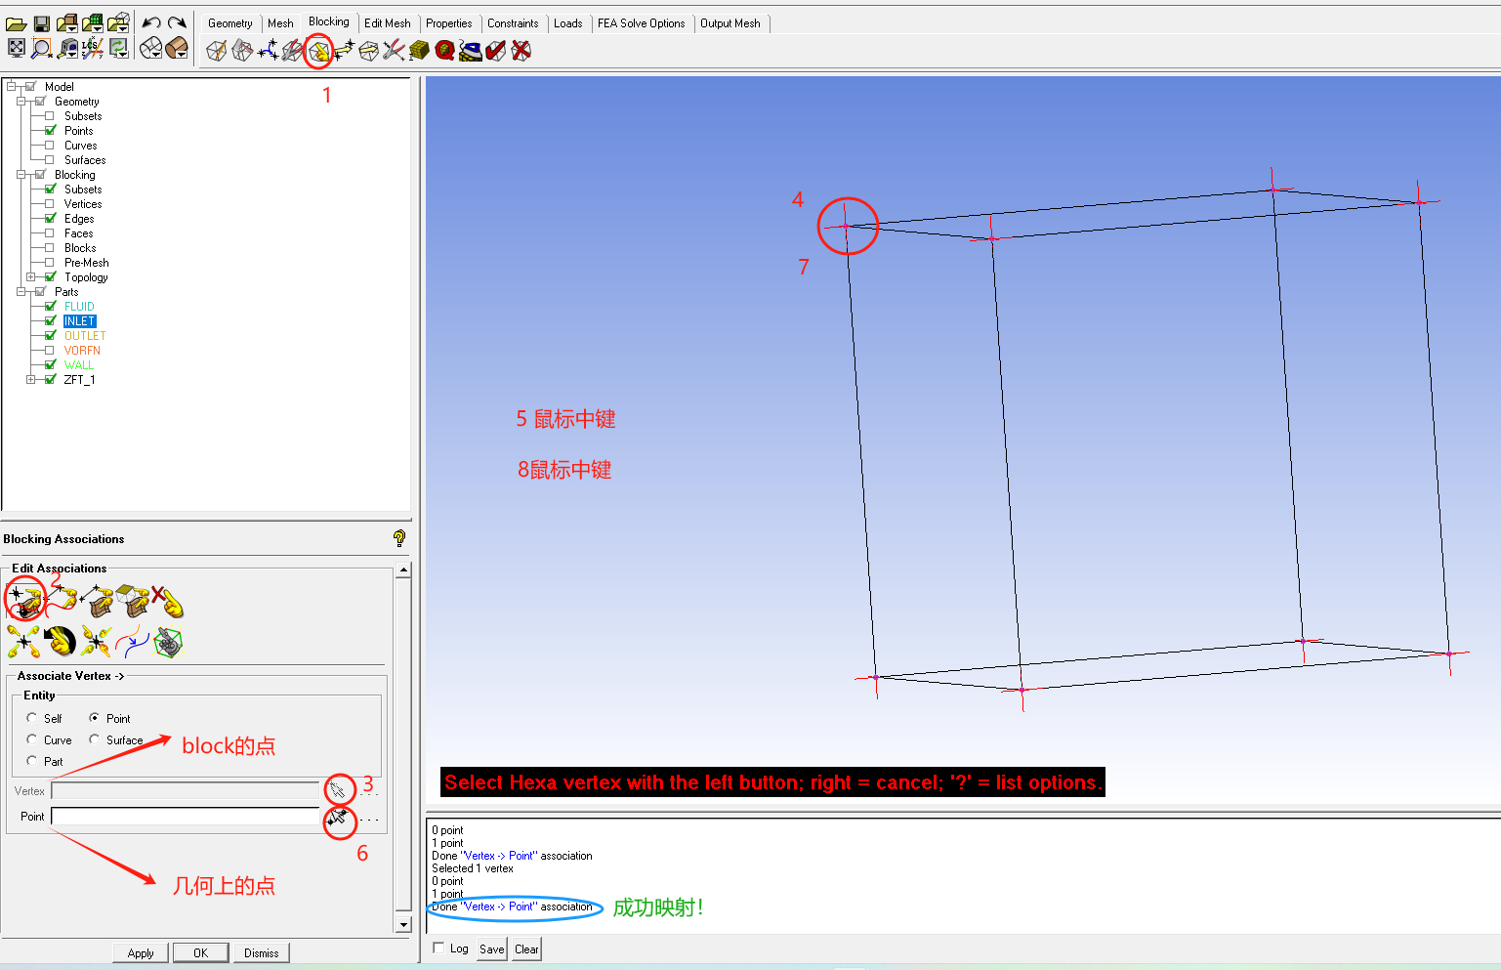Click the Pre-Mesh Smooth icon
The height and width of the screenshot is (970, 1501).
pos(471,50)
